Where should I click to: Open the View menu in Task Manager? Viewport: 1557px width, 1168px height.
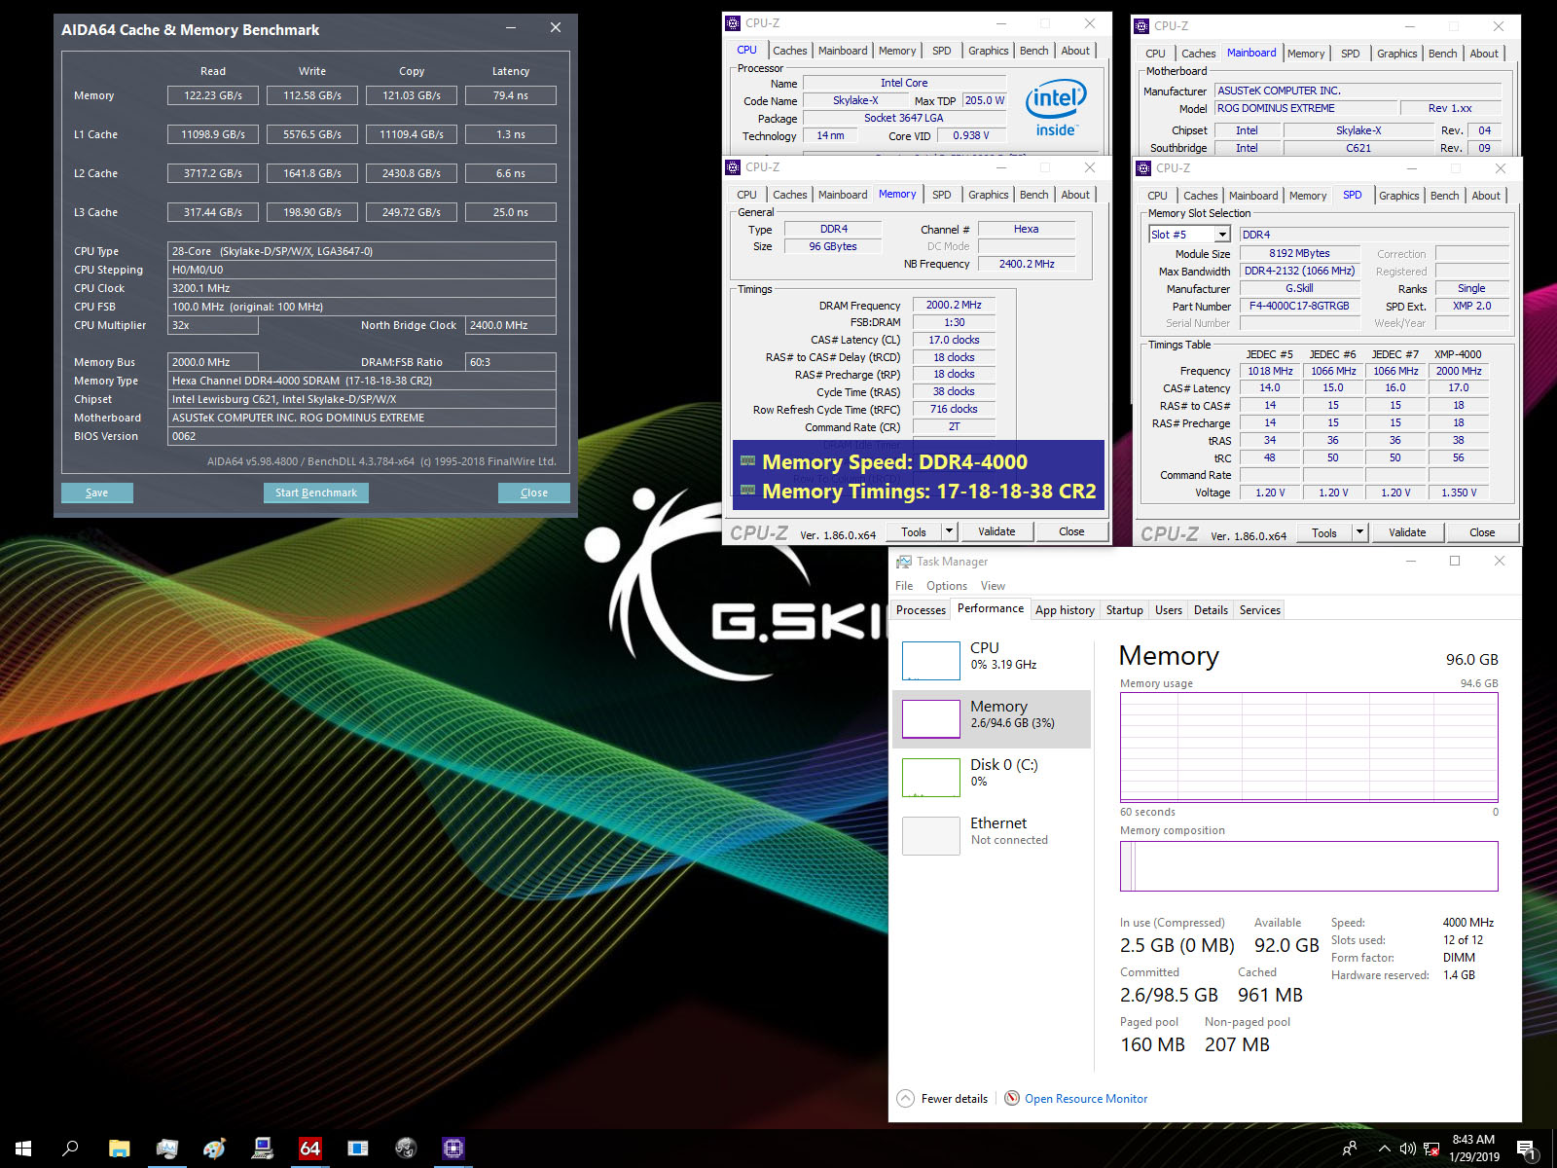click(x=993, y=586)
